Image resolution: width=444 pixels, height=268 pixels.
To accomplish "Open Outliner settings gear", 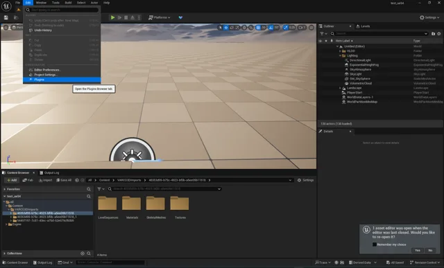I will click(439, 34).
